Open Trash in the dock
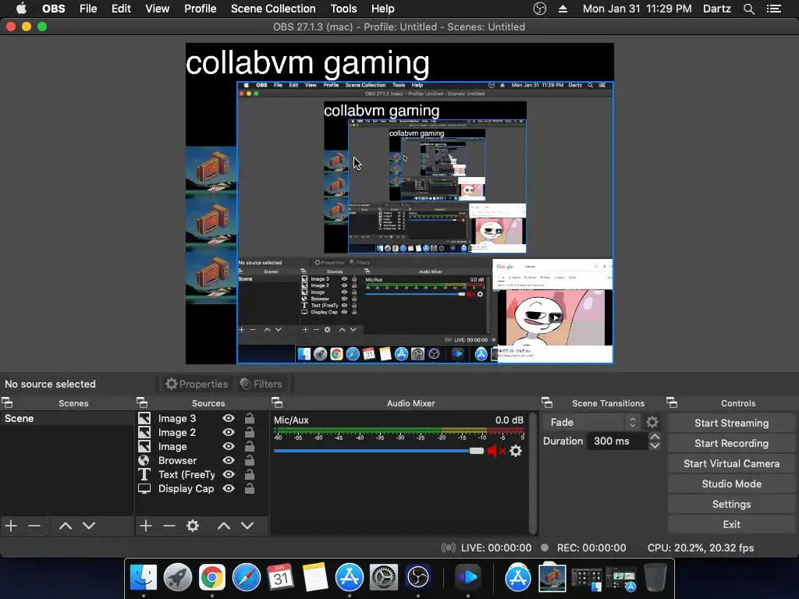The height and width of the screenshot is (599, 799). click(x=655, y=578)
